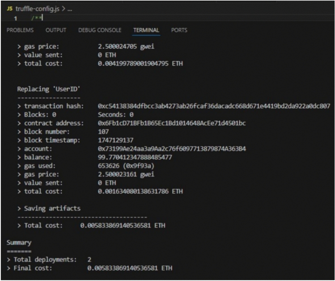Screen dimensions: 335x281
Task: Click the JS file icon in breadcrumb
Action: coord(9,8)
